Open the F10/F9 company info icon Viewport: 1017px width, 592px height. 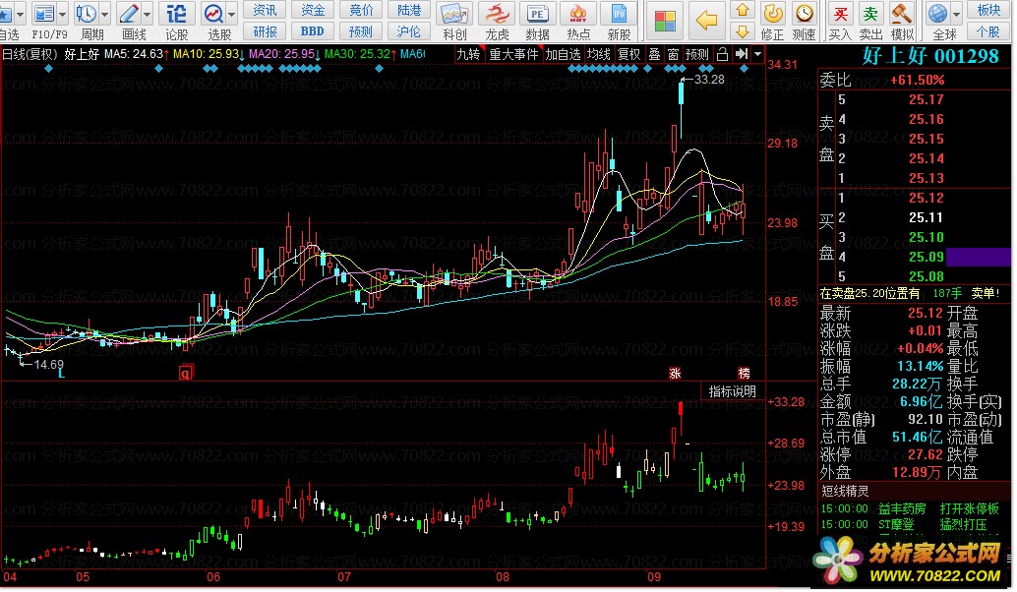45,14
